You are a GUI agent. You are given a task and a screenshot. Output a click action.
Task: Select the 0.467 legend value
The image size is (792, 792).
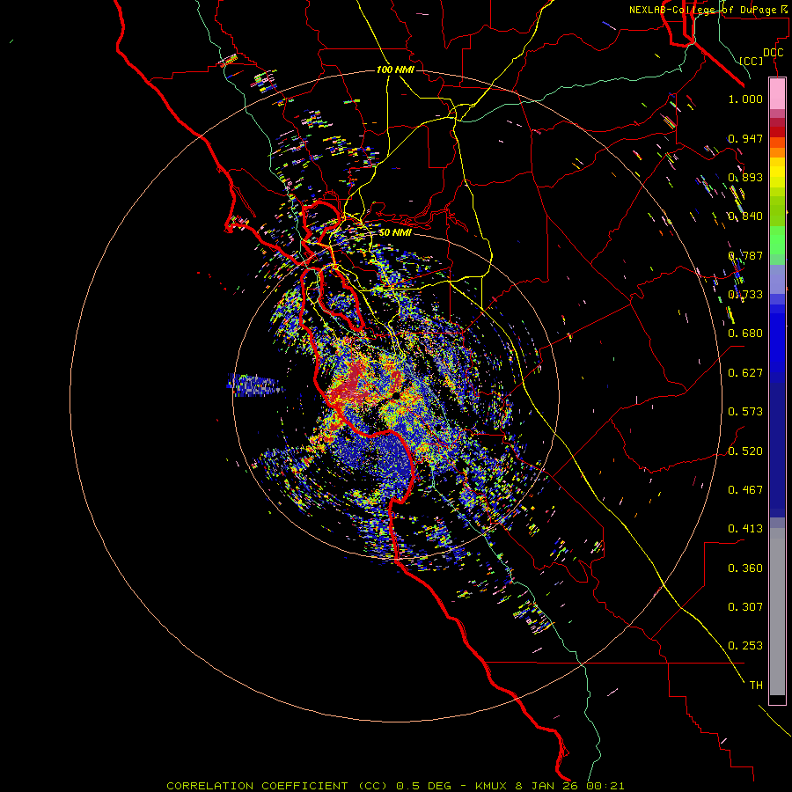click(x=745, y=490)
